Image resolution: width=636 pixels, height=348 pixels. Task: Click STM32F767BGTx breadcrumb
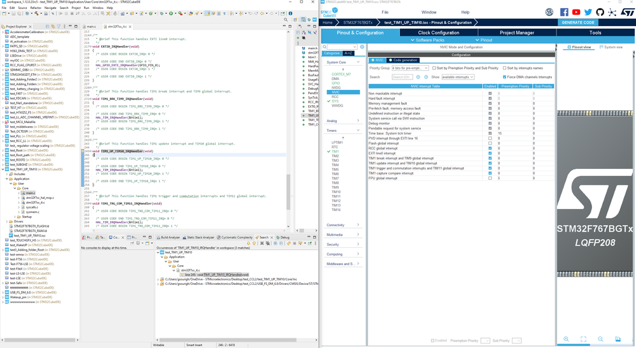click(357, 23)
